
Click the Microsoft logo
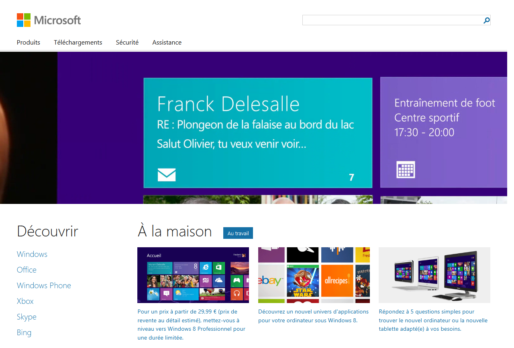point(49,20)
